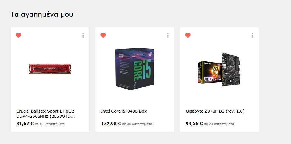View the 'σε 36 καταστήματα' stores text
This screenshot has width=291, height=144.
point(137,124)
